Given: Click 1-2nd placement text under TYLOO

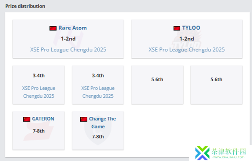Looking at the screenshot, I should click(x=186, y=39).
